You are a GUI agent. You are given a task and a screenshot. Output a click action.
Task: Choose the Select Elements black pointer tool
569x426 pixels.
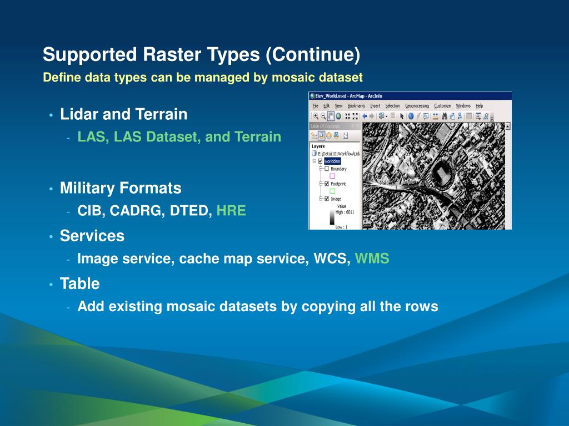click(402, 116)
